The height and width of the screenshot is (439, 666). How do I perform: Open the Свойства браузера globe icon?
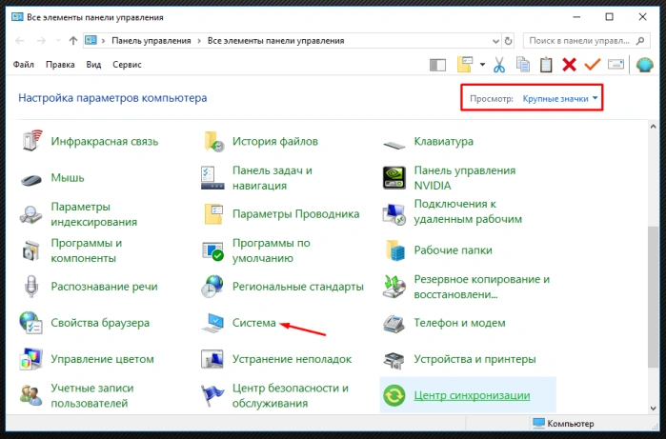click(x=31, y=323)
